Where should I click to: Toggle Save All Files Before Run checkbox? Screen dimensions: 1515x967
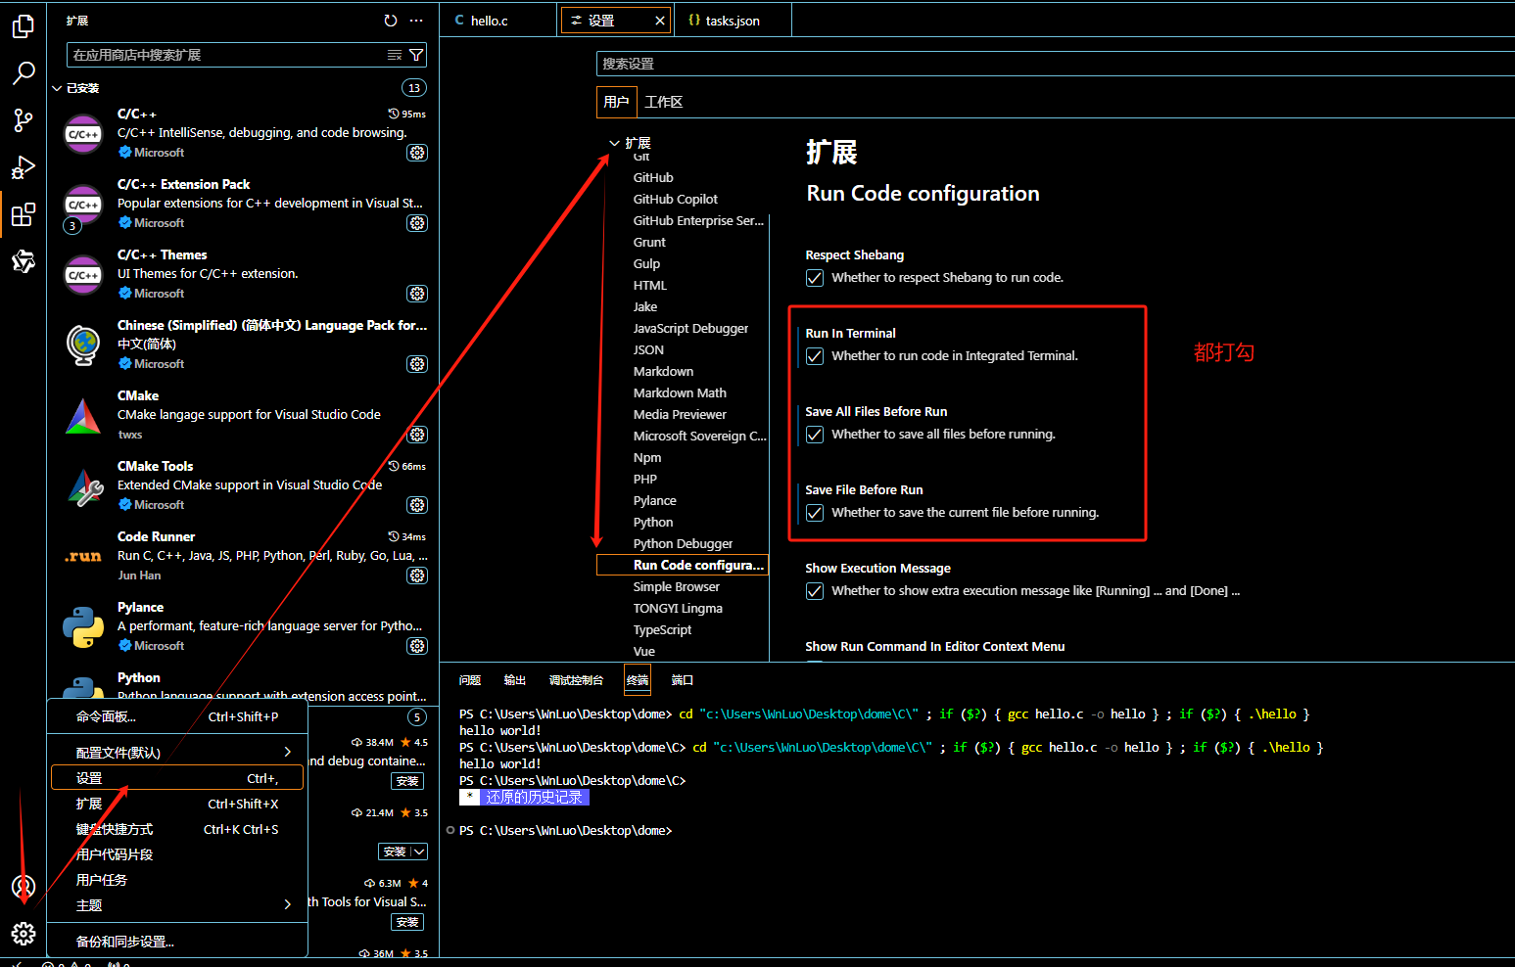[x=815, y=435]
